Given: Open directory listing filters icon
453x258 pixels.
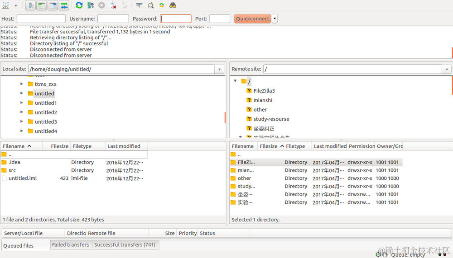Looking at the screenshot, I should (x=139, y=5).
